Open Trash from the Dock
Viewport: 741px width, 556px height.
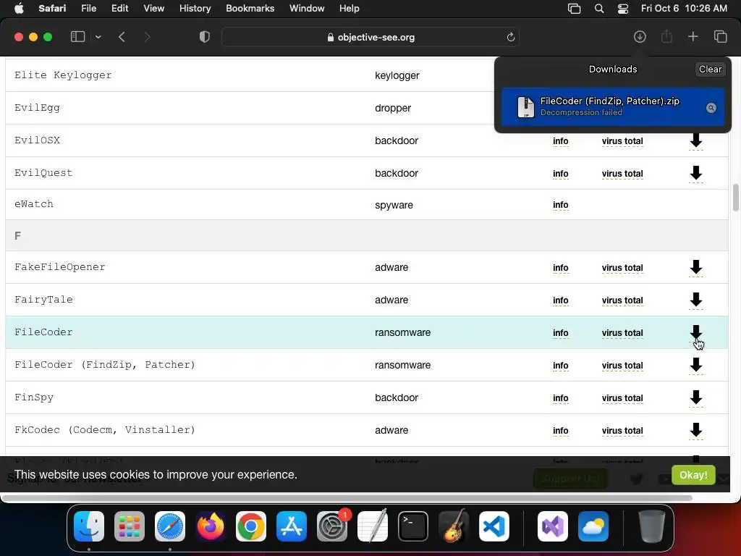click(x=652, y=526)
